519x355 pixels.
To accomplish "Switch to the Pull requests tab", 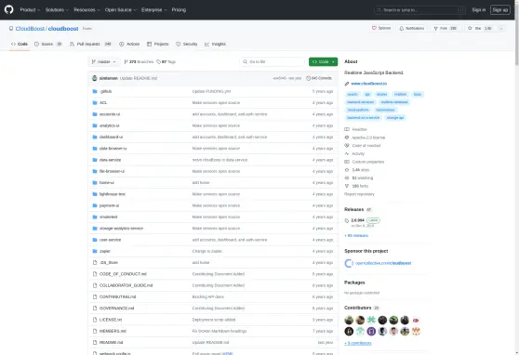I will tap(90, 44).
